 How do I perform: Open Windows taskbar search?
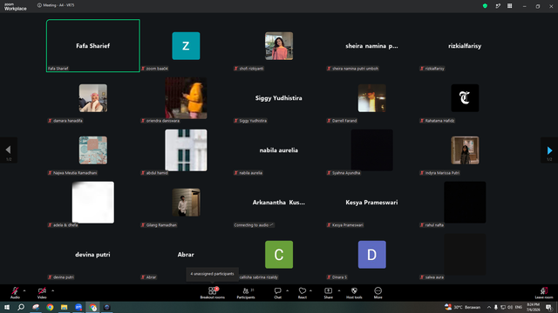point(21,307)
